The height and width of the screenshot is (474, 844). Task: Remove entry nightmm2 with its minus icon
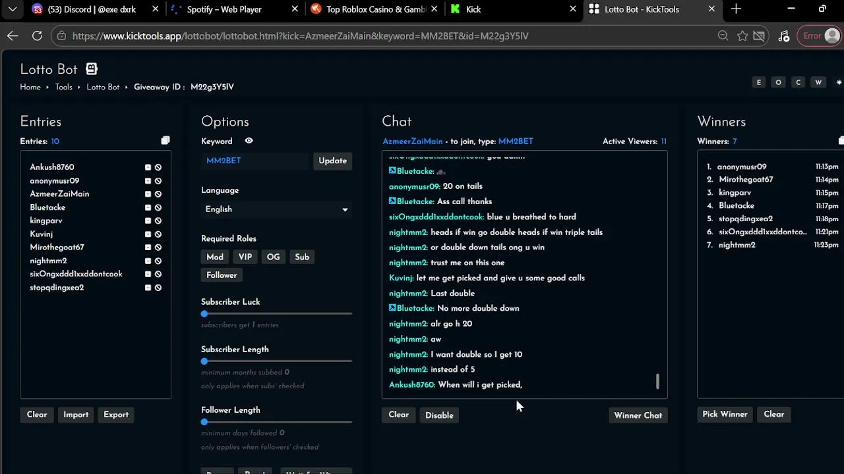(x=148, y=261)
